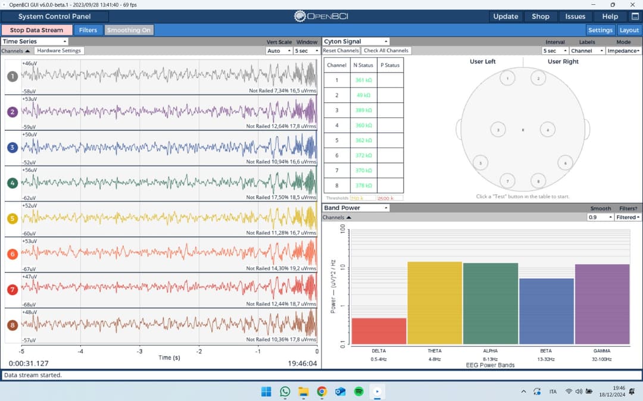This screenshot has width=643, height=401.
Task: Open Spotify from the taskbar
Action: click(358, 391)
